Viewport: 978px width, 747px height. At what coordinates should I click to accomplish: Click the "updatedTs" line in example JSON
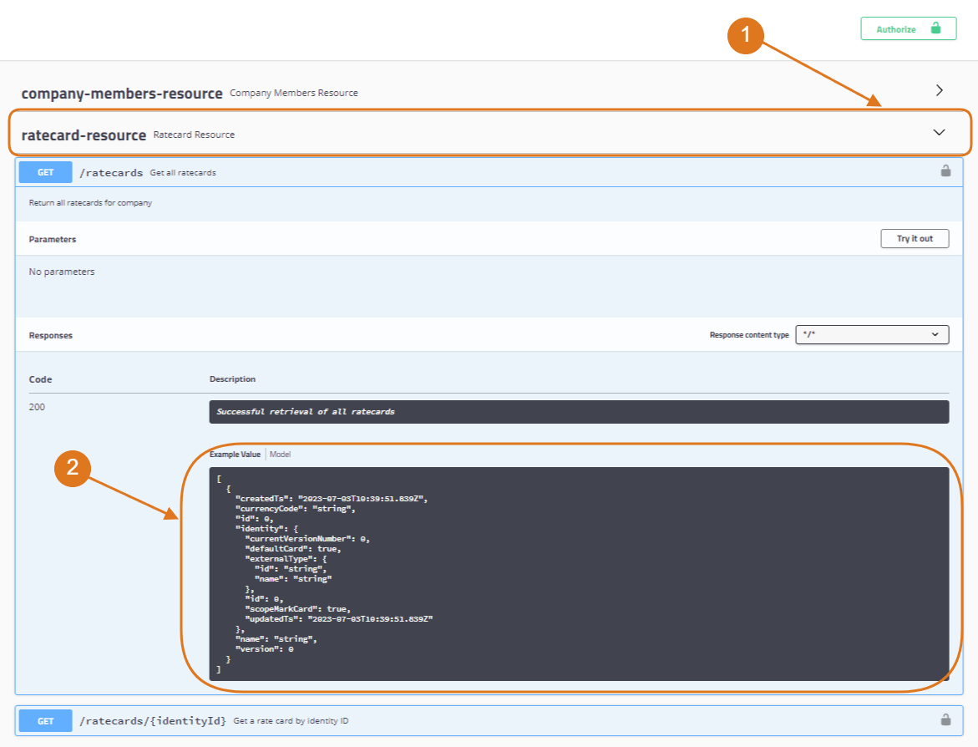tap(339, 619)
